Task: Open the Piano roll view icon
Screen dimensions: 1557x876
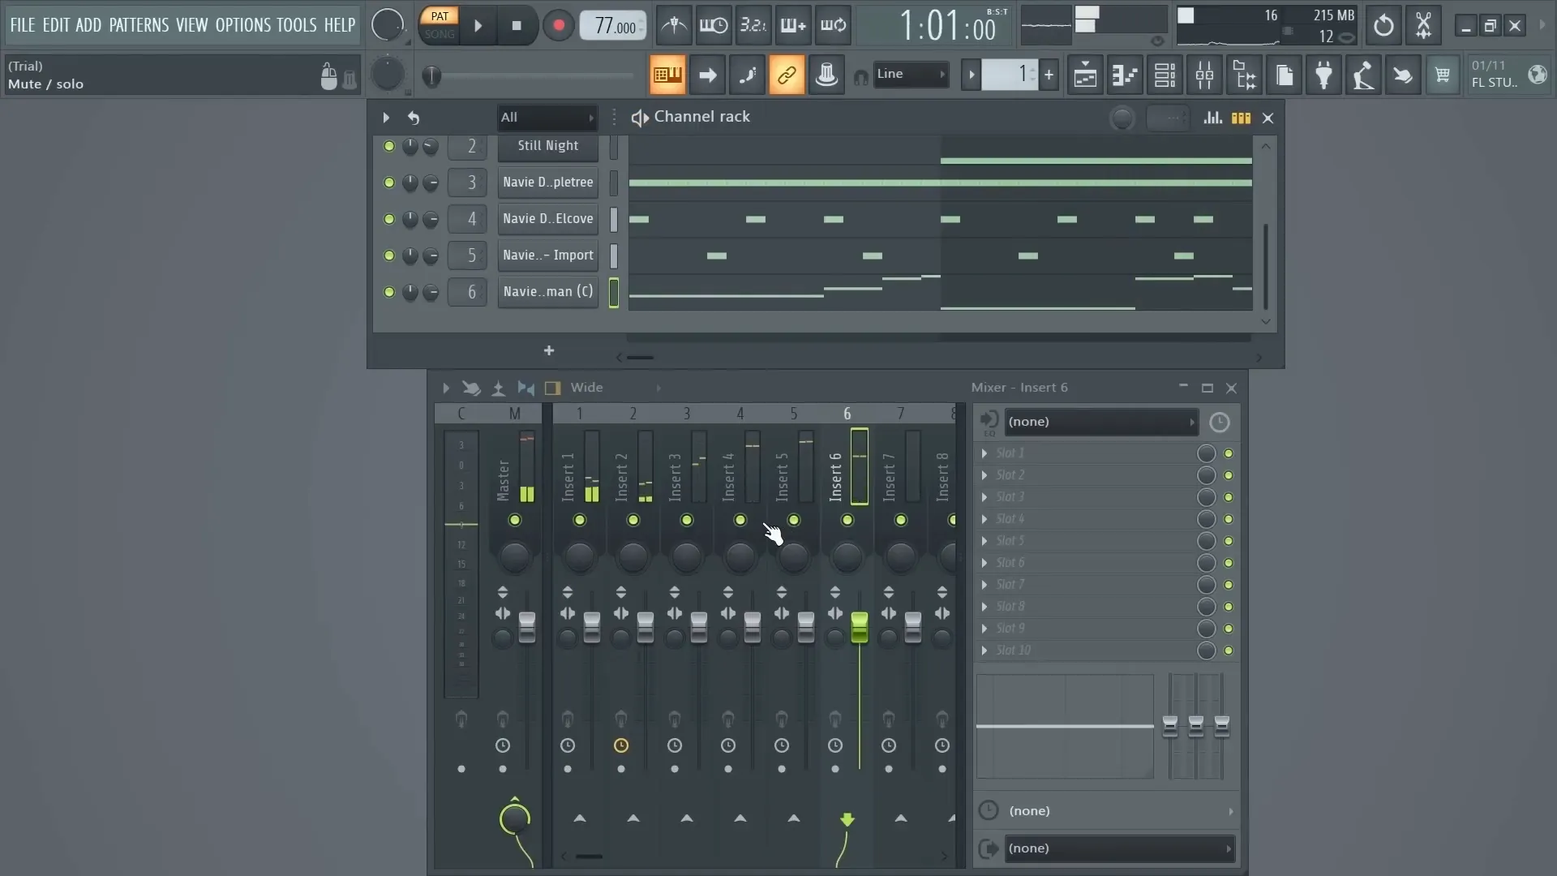Action: 1125,75
